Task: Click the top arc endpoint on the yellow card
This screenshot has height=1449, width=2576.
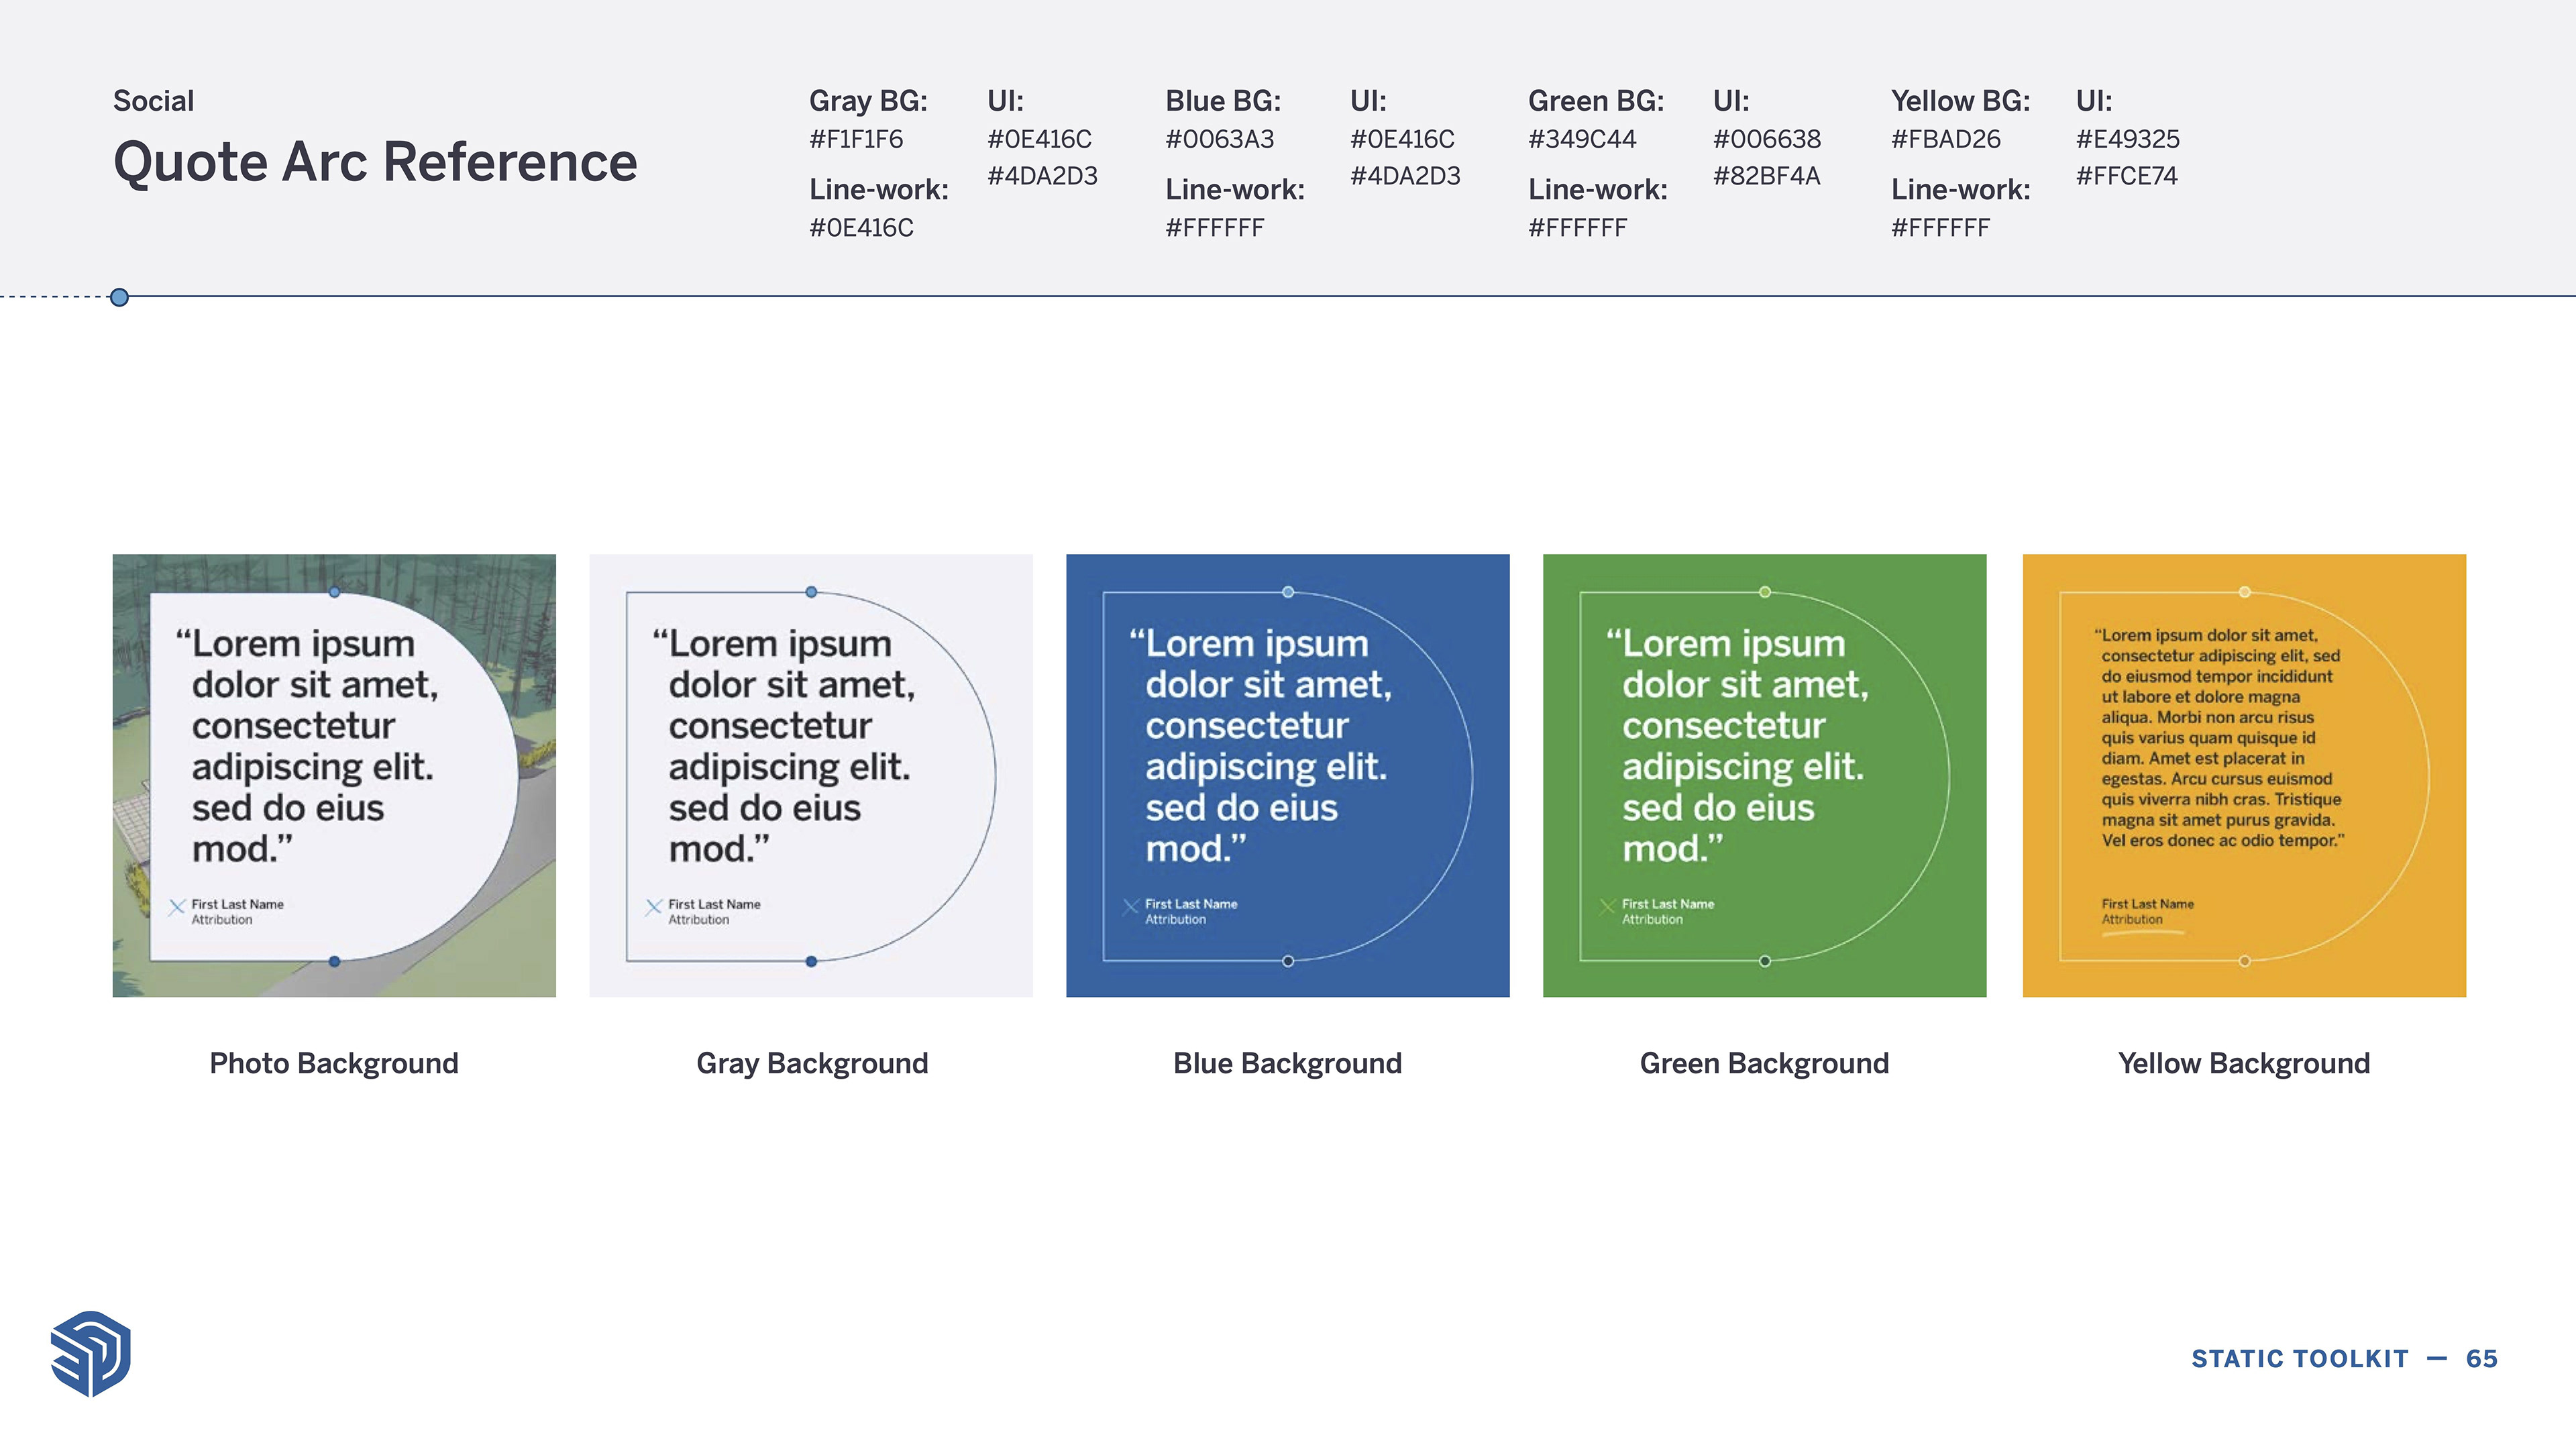Action: coord(2245,592)
